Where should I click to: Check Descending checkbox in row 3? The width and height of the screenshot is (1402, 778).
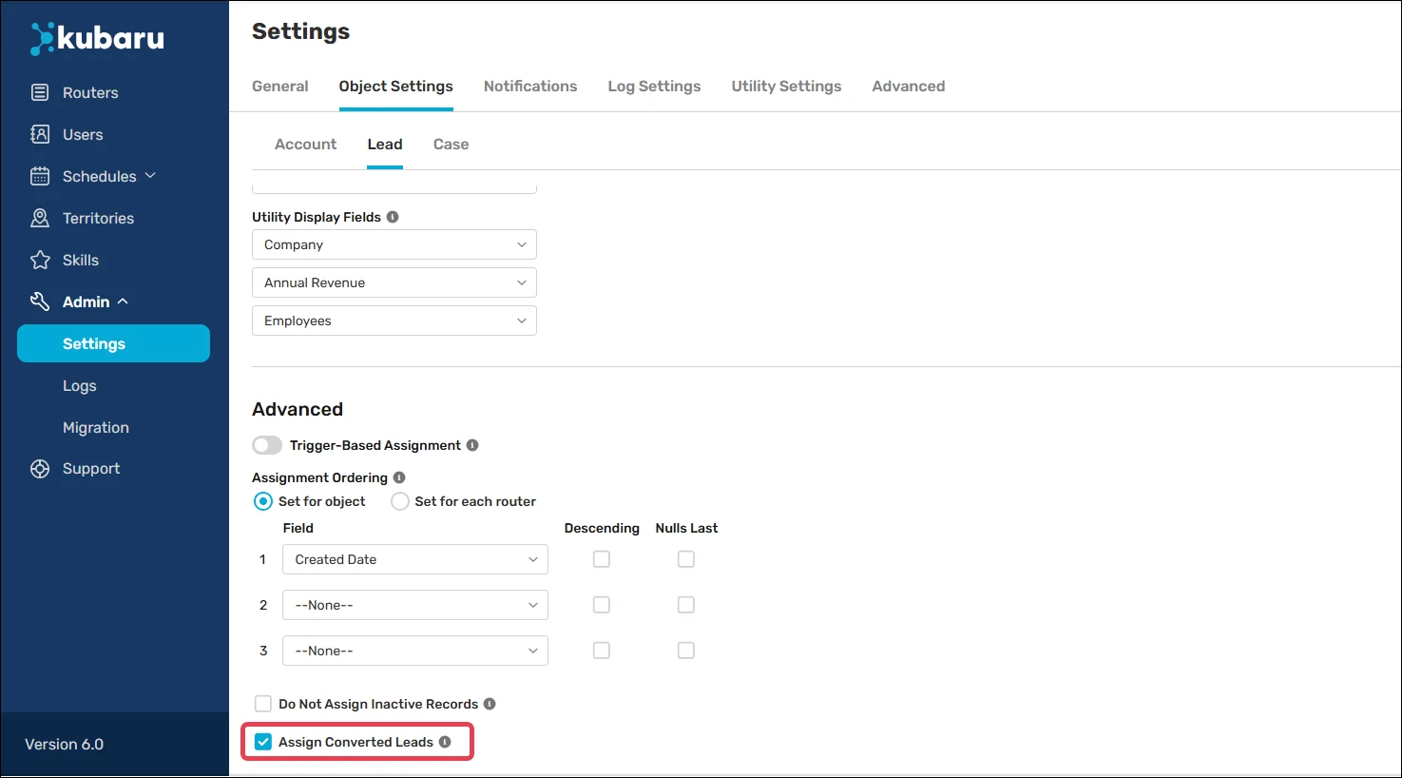click(602, 651)
